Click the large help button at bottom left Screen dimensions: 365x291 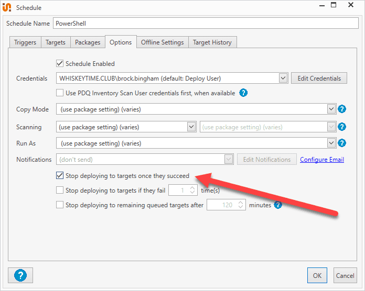20,275
